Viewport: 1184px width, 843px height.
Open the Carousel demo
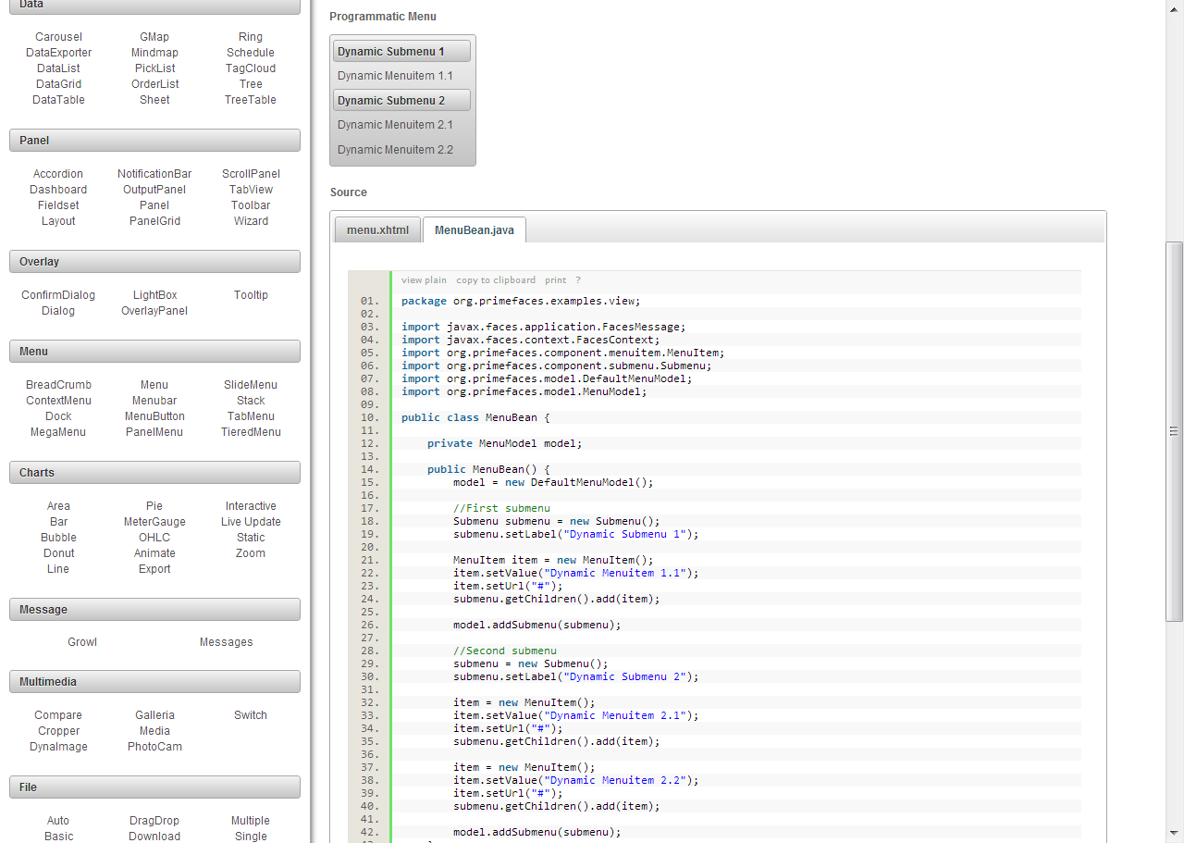58,36
